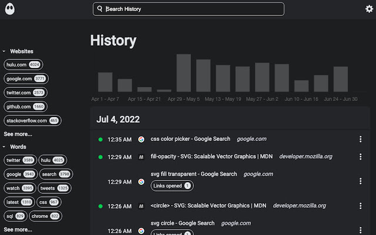
Task: Click the ghost logo icon
Action: (x=10, y=9)
